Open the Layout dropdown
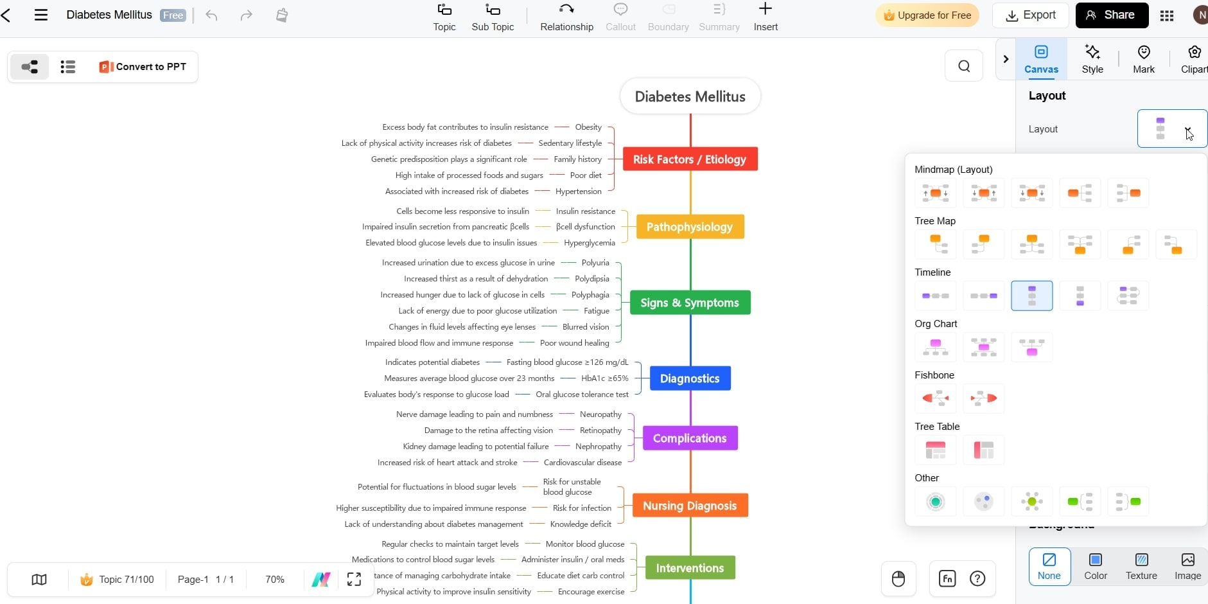 [1173, 129]
